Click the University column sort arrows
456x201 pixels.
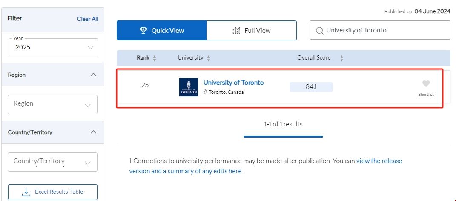pos(209,58)
